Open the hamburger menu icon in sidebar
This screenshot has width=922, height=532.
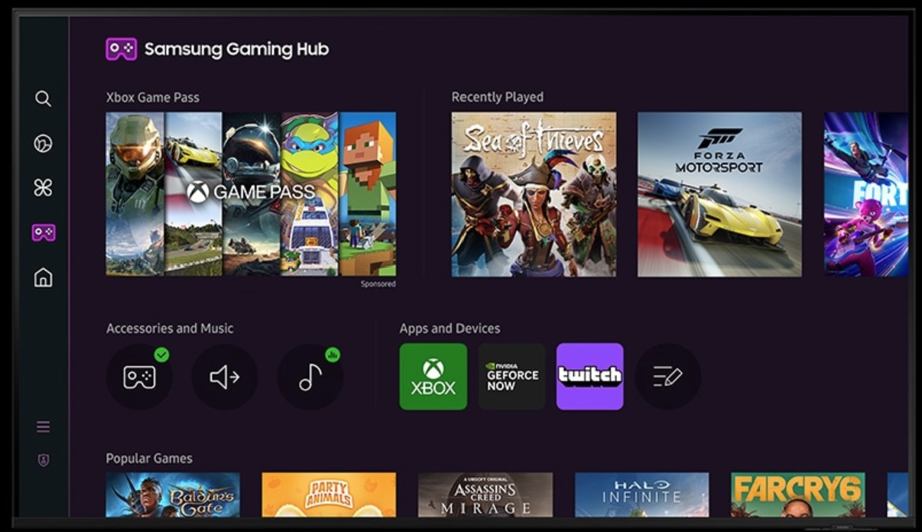tap(43, 427)
